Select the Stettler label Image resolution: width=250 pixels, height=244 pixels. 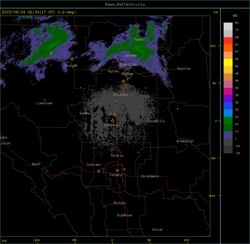184,69
